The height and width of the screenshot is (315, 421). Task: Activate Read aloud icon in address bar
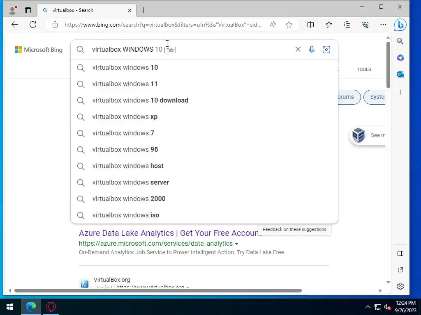(x=273, y=25)
